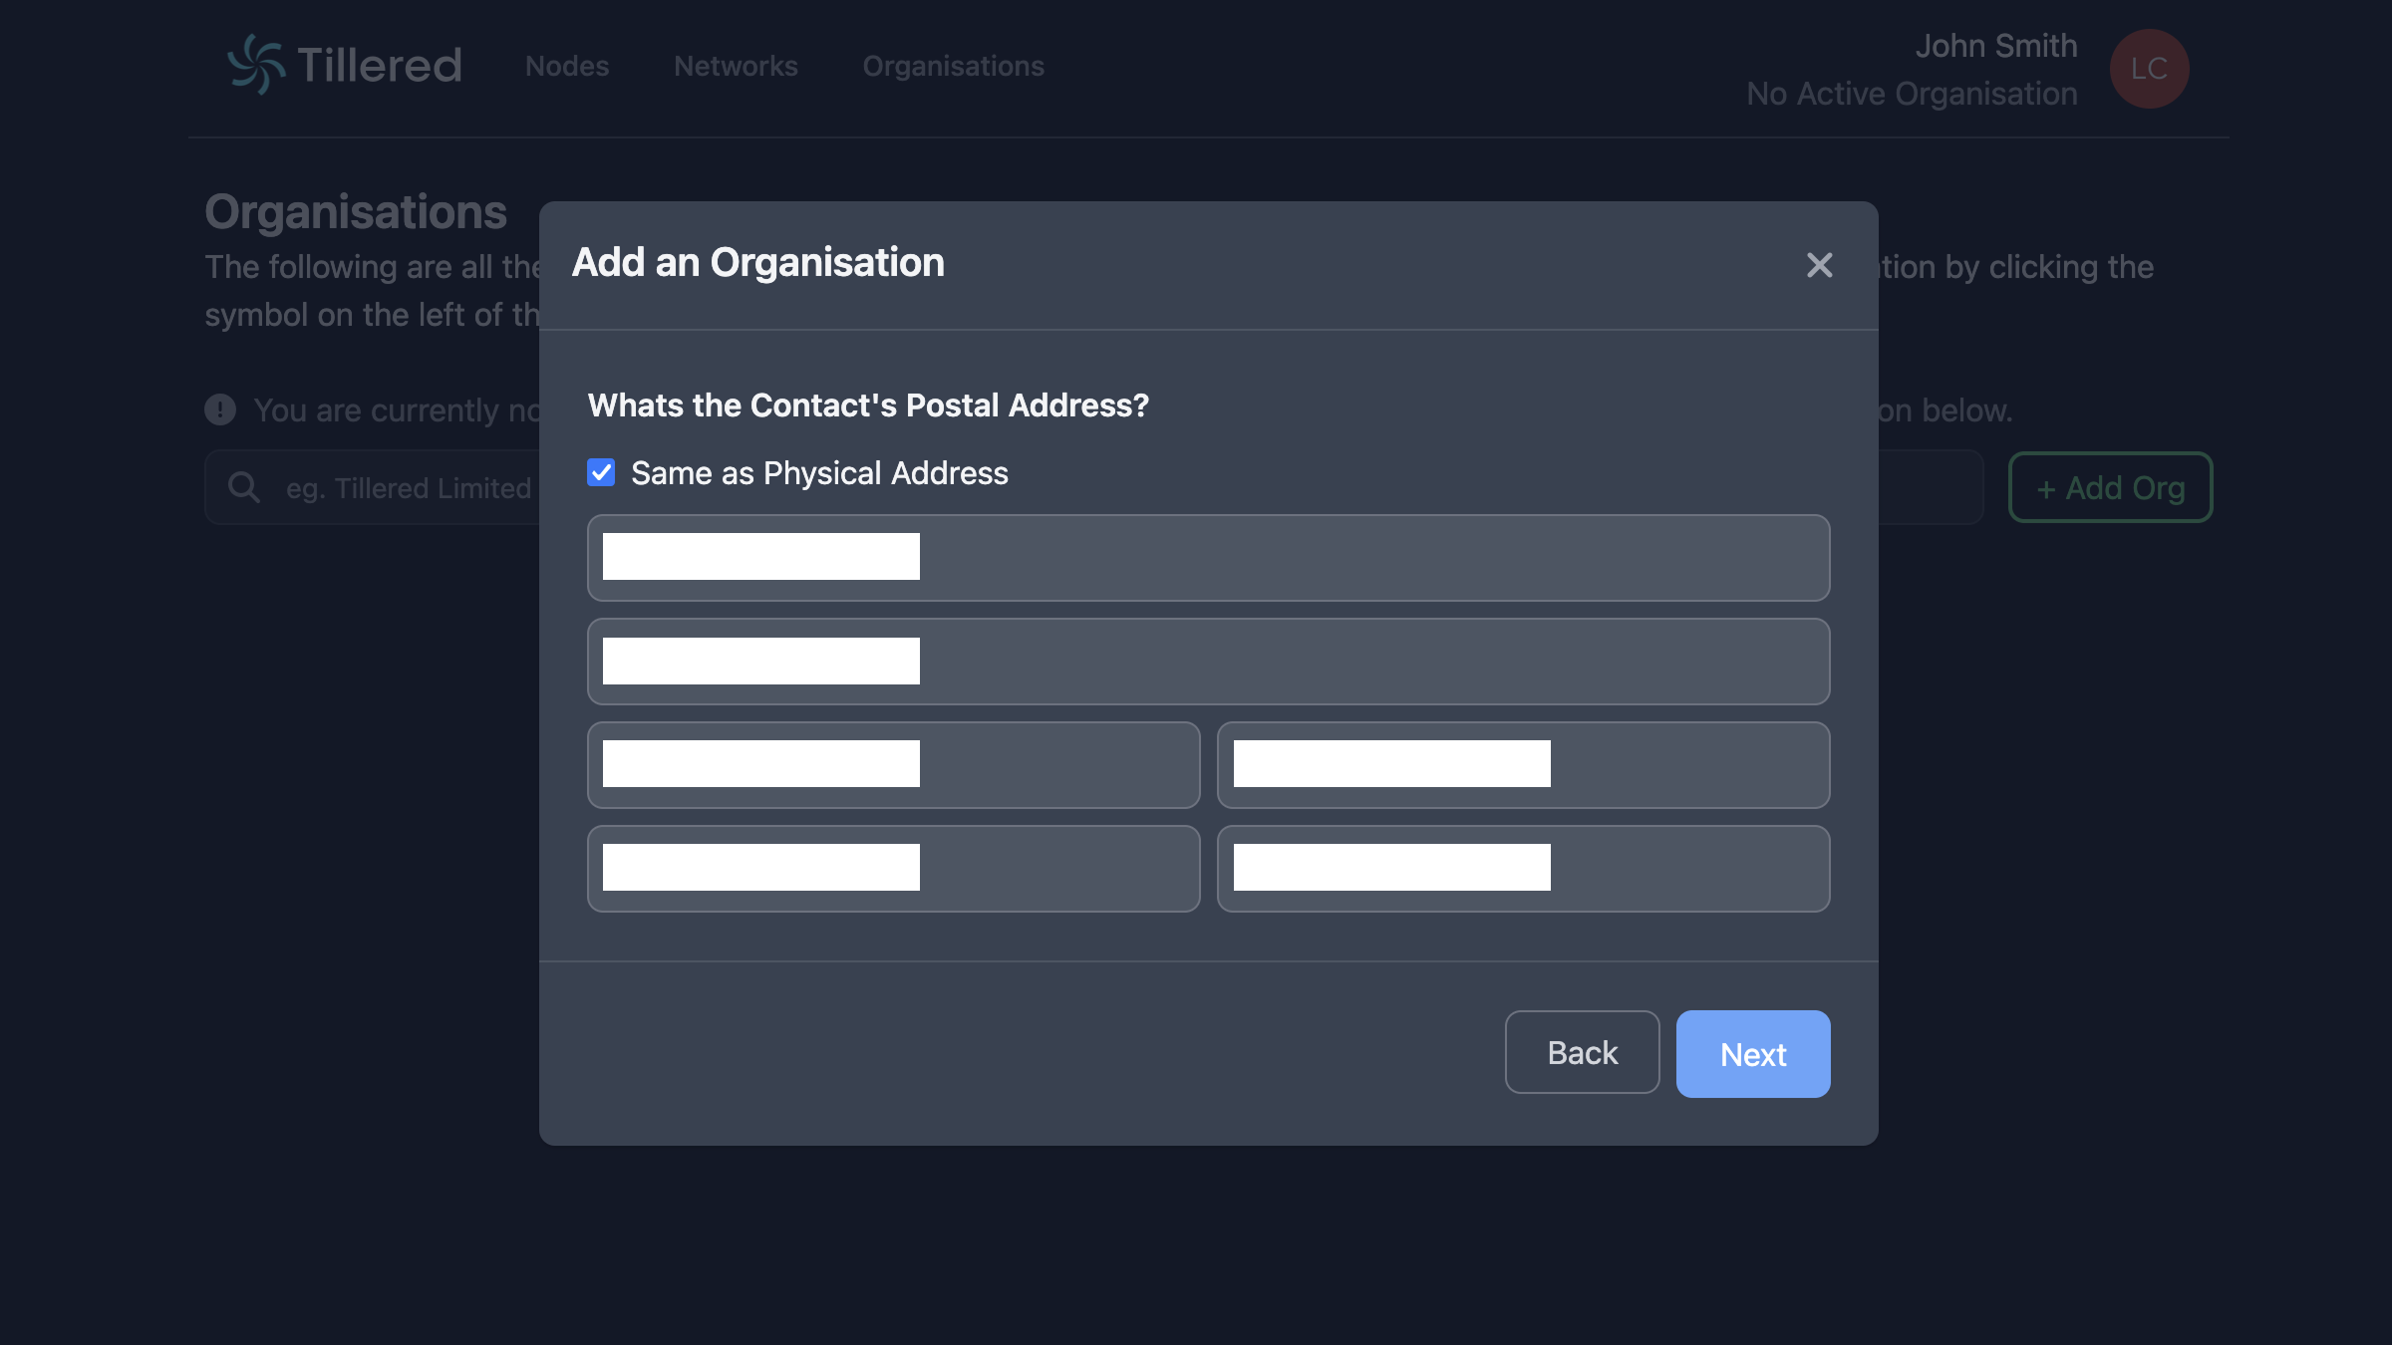The image size is (2392, 1345).
Task: Open the Nodes menu item
Action: [x=567, y=66]
